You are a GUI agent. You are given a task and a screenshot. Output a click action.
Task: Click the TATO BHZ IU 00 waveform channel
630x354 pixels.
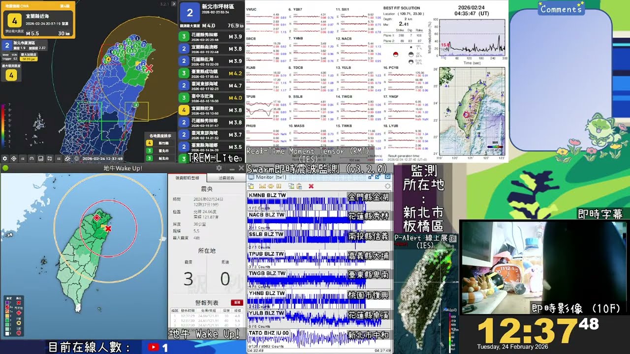point(319,339)
